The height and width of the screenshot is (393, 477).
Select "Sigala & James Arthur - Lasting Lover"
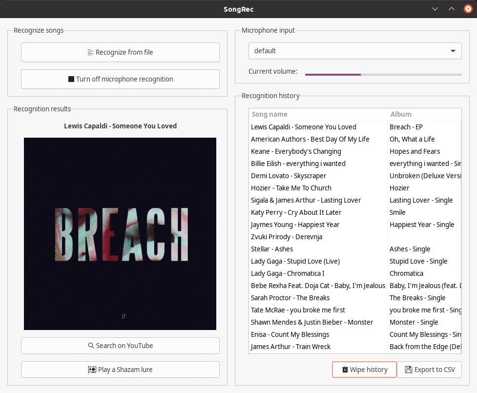click(355, 200)
